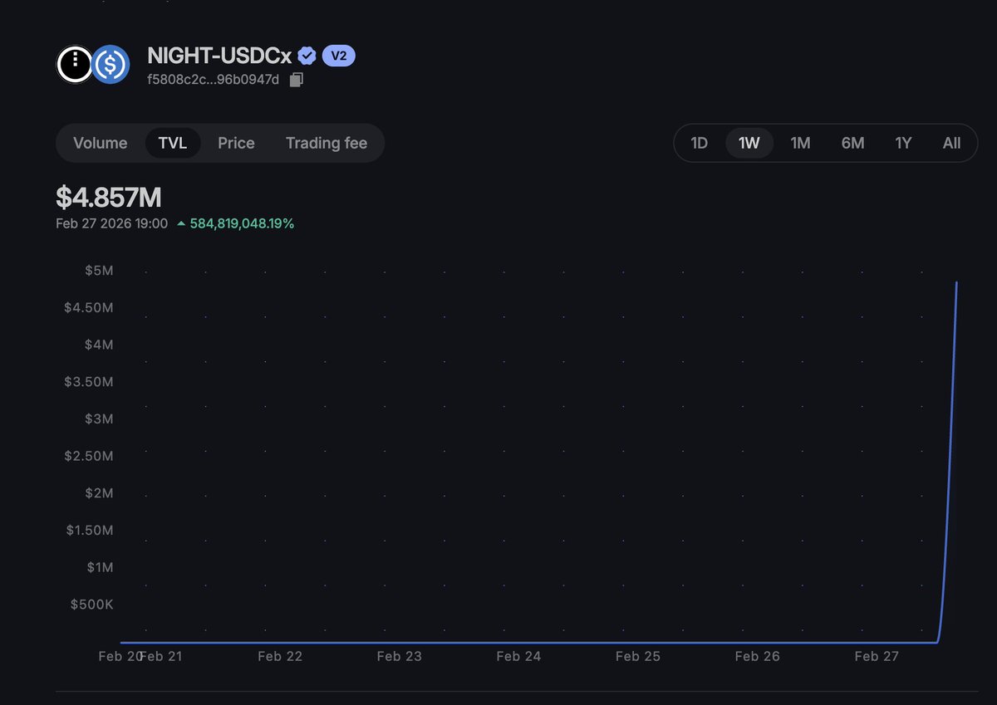This screenshot has height=705, width=997.
Task: Click the Feb 27 2026 19:00 timestamp
Action: coord(111,223)
